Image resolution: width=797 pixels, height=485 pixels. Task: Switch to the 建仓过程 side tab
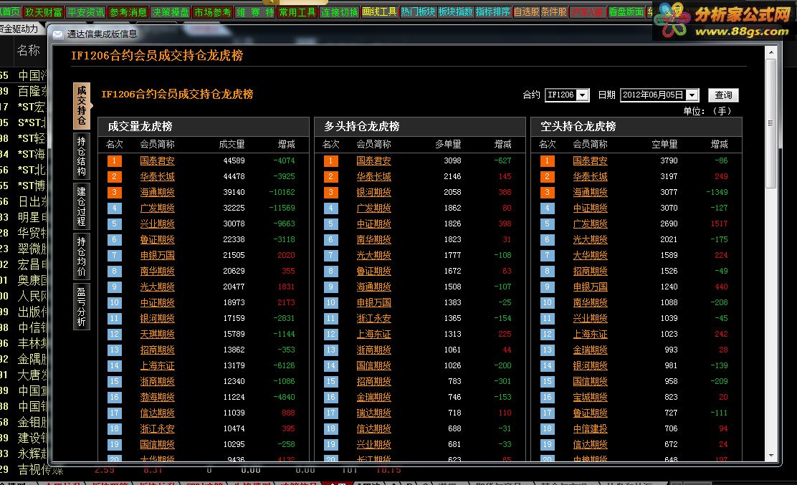tap(81, 206)
